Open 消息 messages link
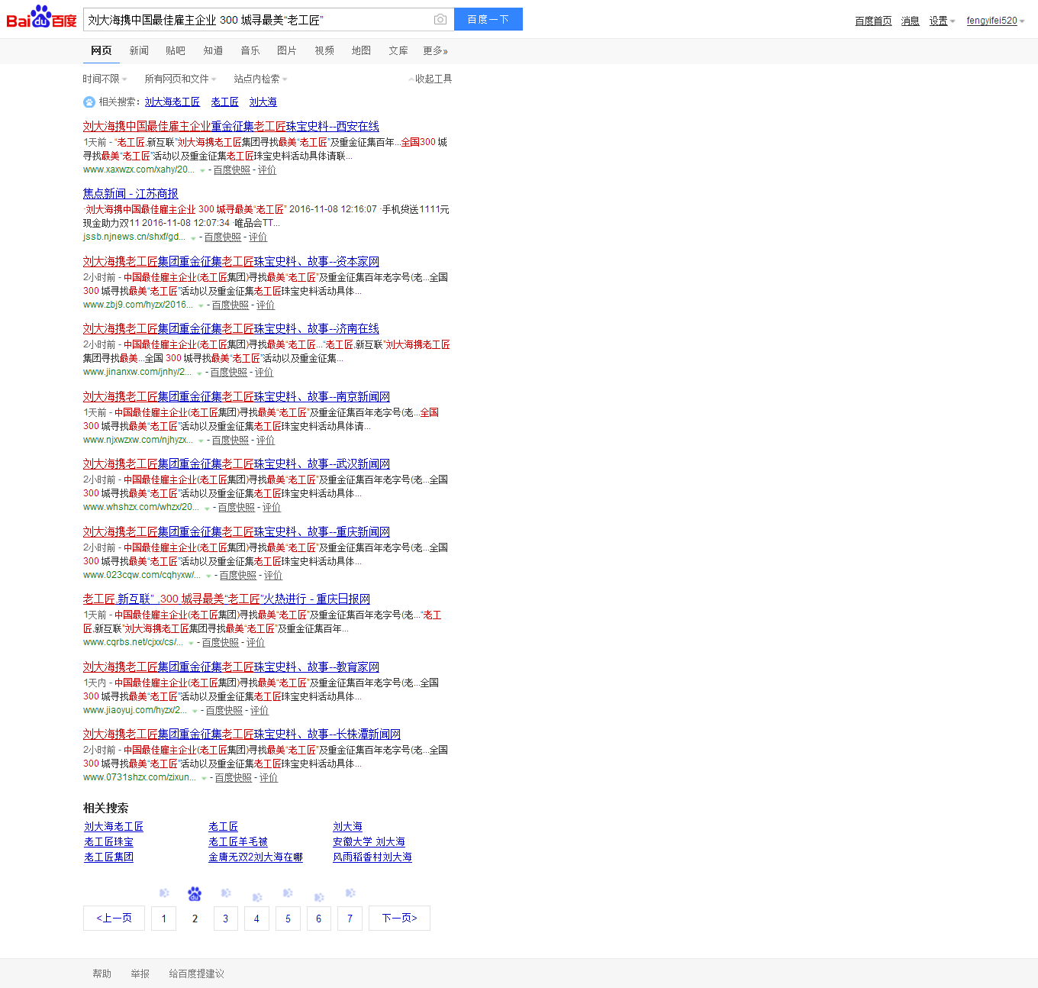Image resolution: width=1038 pixels, height=988 pixels. click(x=910, y=21)
